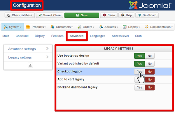This screenshot has height=113, width=175.
Task: Click the Check database button
Action: pos(20,15)
